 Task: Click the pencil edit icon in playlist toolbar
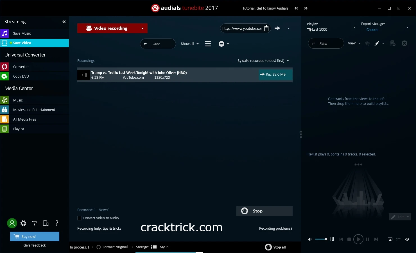tap(377, 43)
